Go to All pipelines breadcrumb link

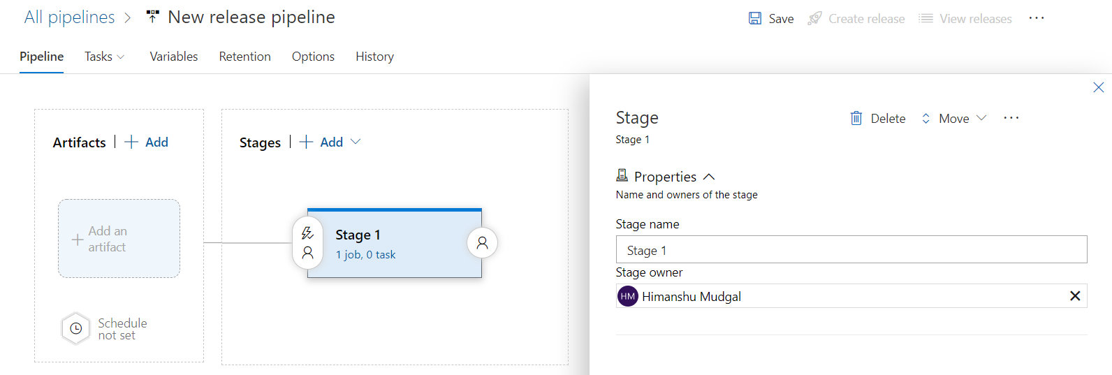click(69, 17)
